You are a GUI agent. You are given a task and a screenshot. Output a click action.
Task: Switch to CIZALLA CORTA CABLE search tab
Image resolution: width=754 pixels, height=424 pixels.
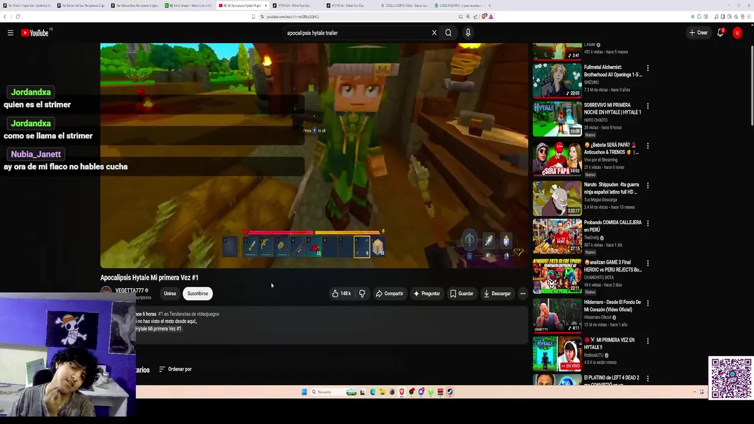[405, 5]
